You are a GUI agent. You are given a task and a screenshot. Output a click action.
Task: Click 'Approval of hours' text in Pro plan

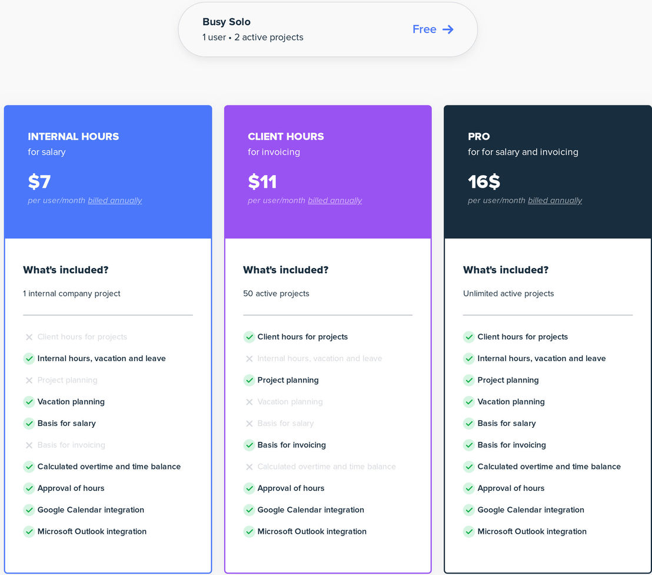point(511,488)
